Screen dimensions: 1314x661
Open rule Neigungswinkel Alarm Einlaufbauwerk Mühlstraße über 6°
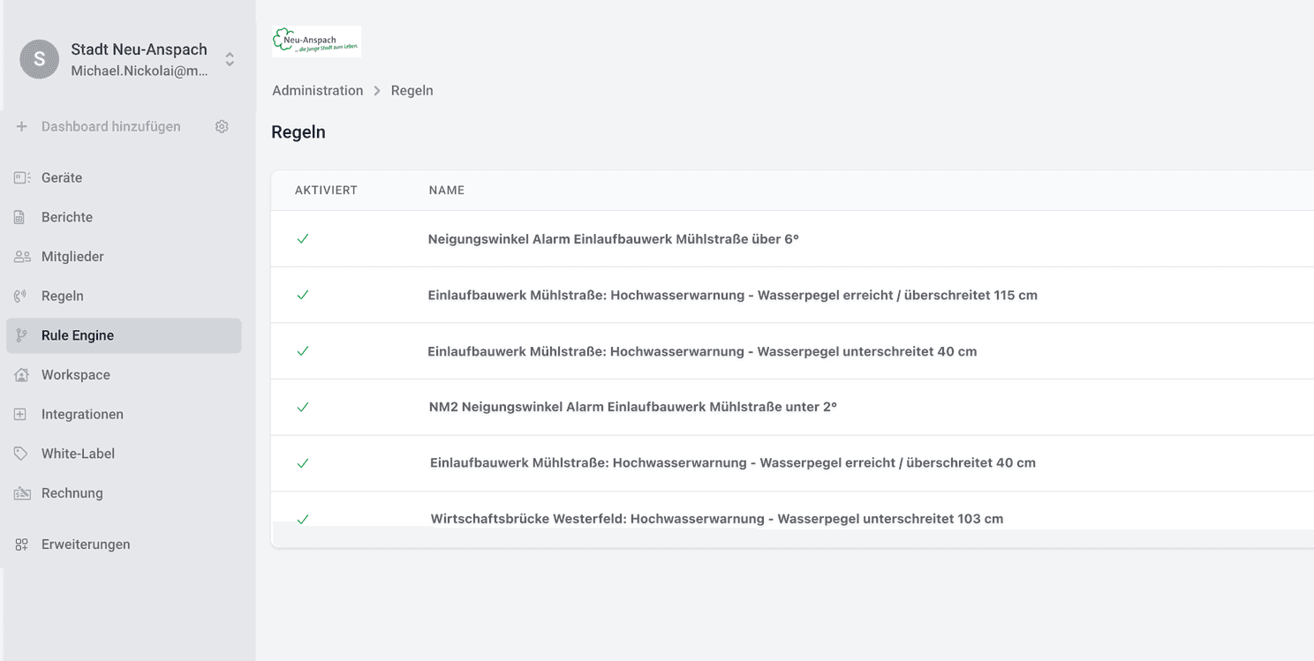614,238
